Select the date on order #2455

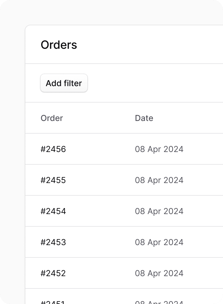(x=159, y=180)
